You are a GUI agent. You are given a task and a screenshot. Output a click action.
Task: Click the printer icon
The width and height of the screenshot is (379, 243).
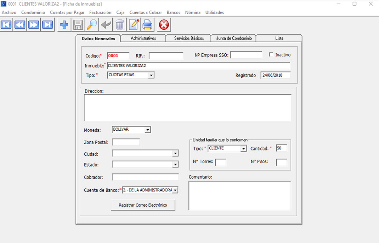tap(147, 25)
